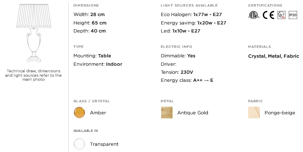This screenshot has height=152, width=303.
Task: Select the Amber crystal swatch
Action: click(79, 113)
